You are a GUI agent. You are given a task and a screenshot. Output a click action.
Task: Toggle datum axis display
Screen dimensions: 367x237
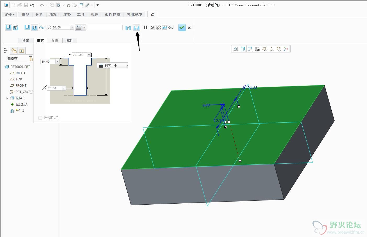tap(272, 49)
